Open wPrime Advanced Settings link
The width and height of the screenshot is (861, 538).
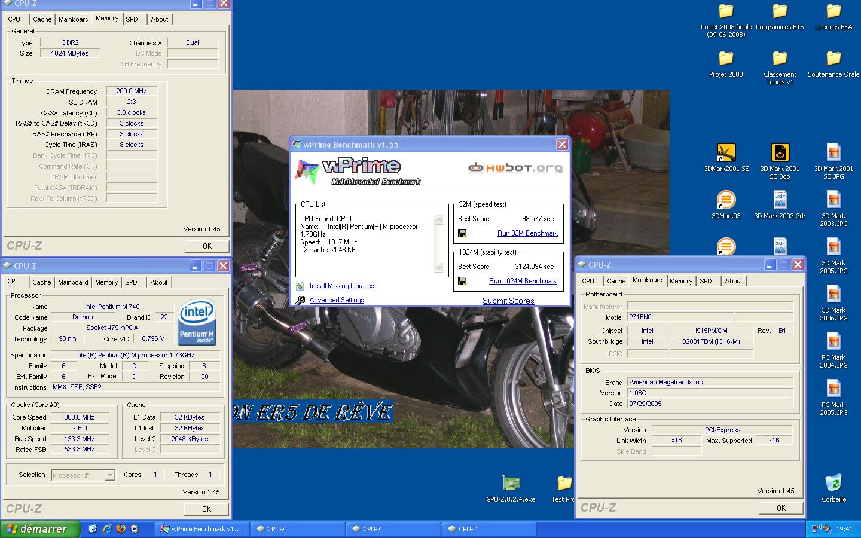pyautogui.click(x=336, y=300)
